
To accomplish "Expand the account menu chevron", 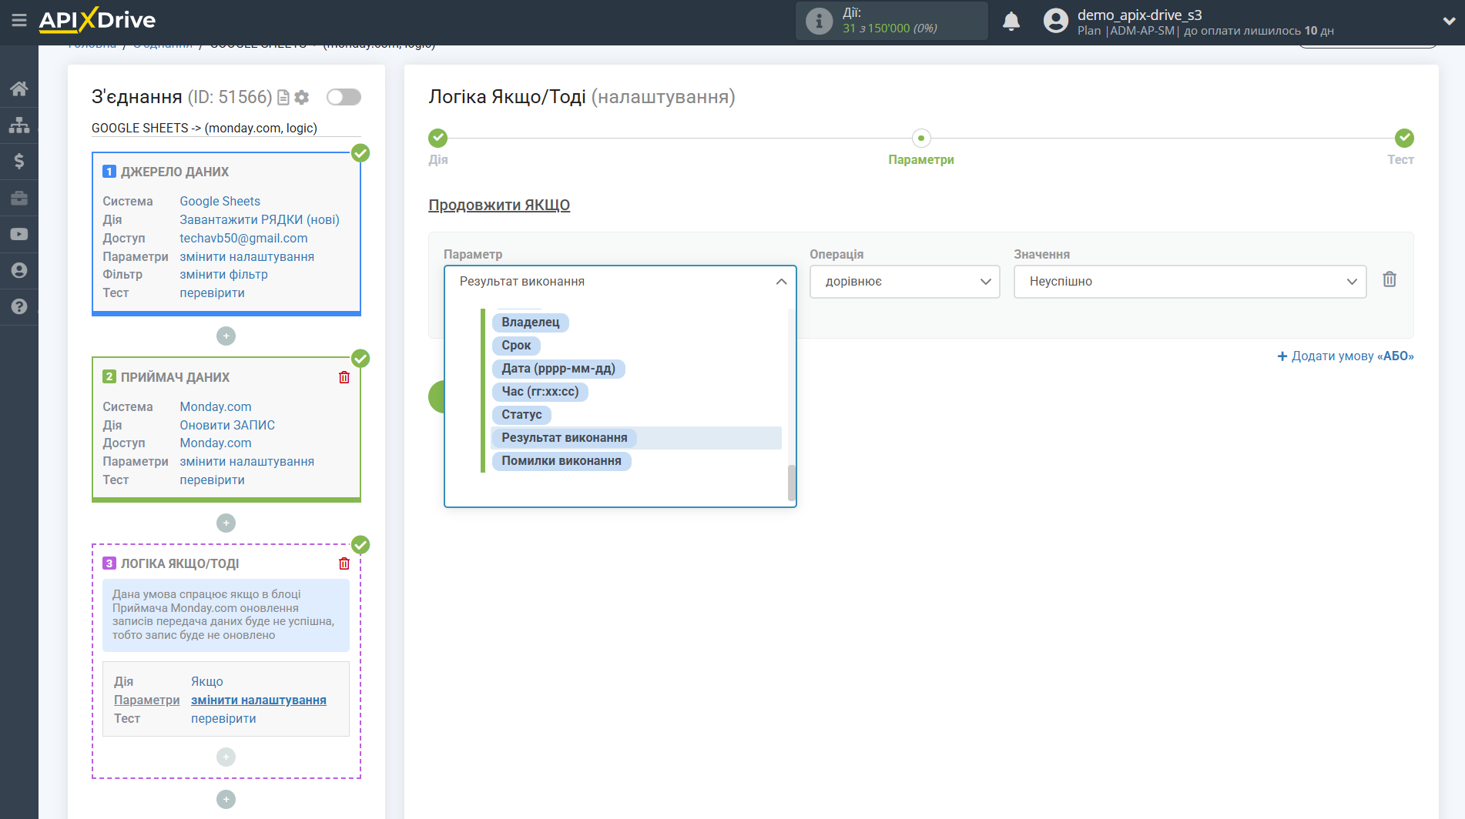I will [x=1449, y=21].
